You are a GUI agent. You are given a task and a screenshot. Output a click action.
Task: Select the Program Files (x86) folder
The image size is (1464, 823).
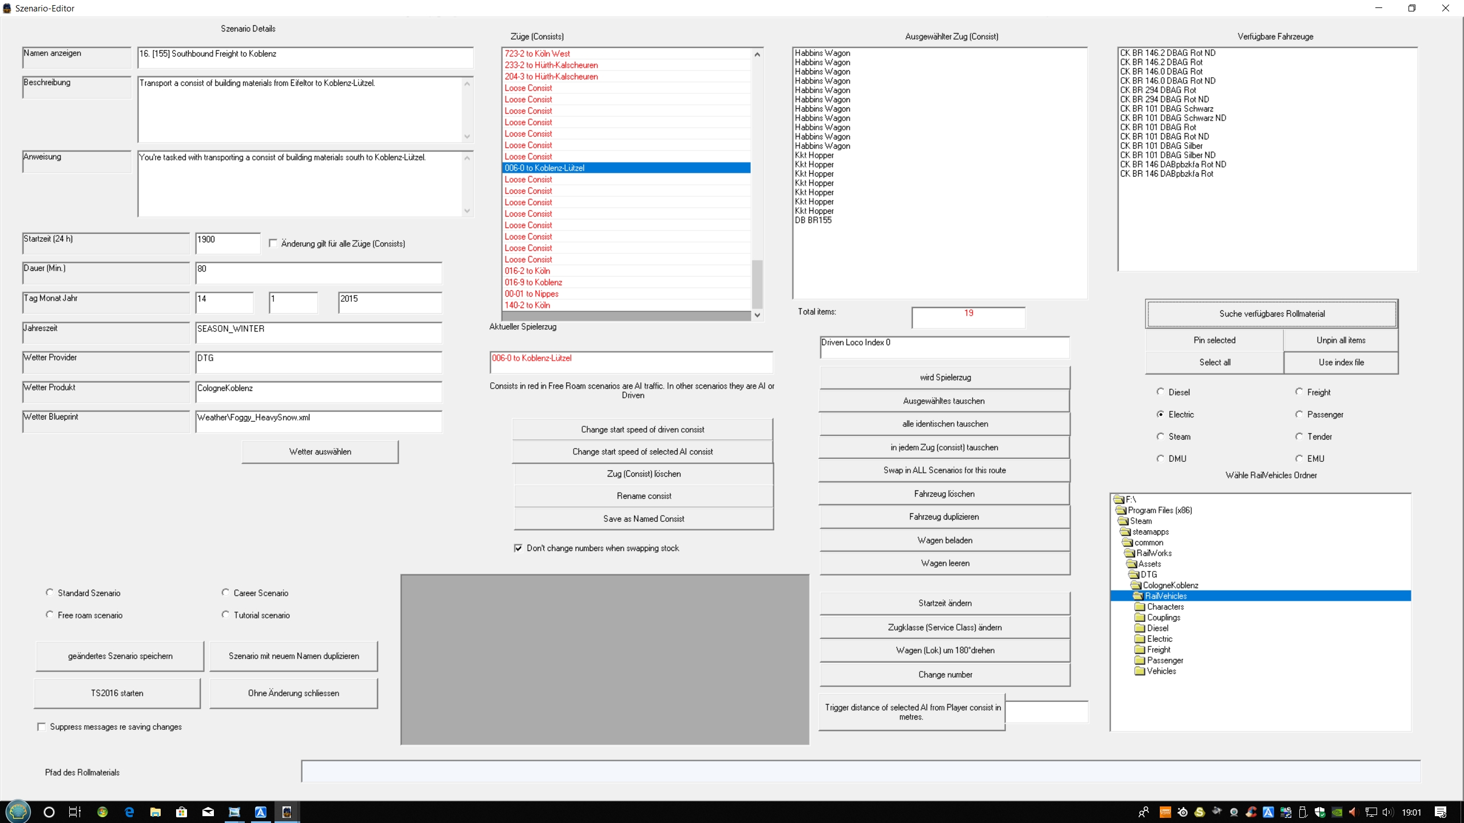pos(1160,510)
